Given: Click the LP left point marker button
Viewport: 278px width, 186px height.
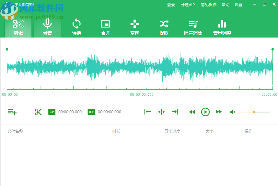Looking at the screenshot, I should tap(52, 112).
